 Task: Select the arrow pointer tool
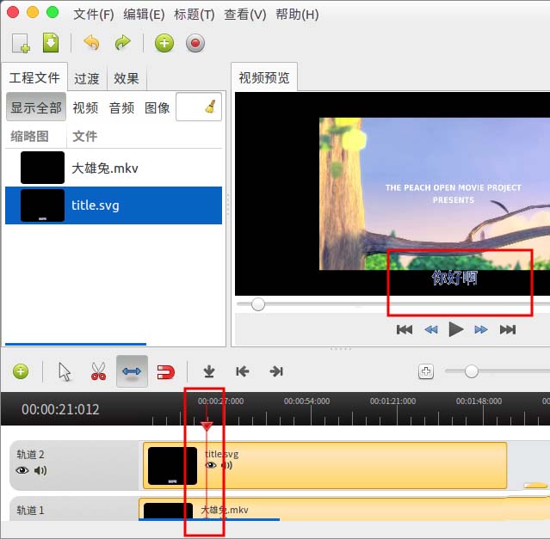(65, 371)
